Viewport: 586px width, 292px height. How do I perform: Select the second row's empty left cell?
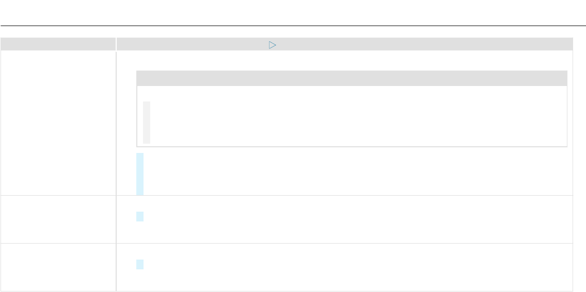(58, 219)
